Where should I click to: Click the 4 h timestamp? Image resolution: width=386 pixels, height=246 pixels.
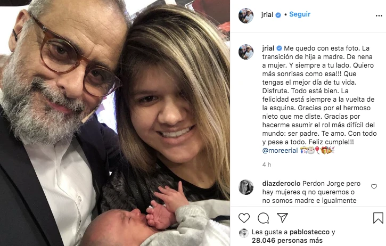[266, 165]
